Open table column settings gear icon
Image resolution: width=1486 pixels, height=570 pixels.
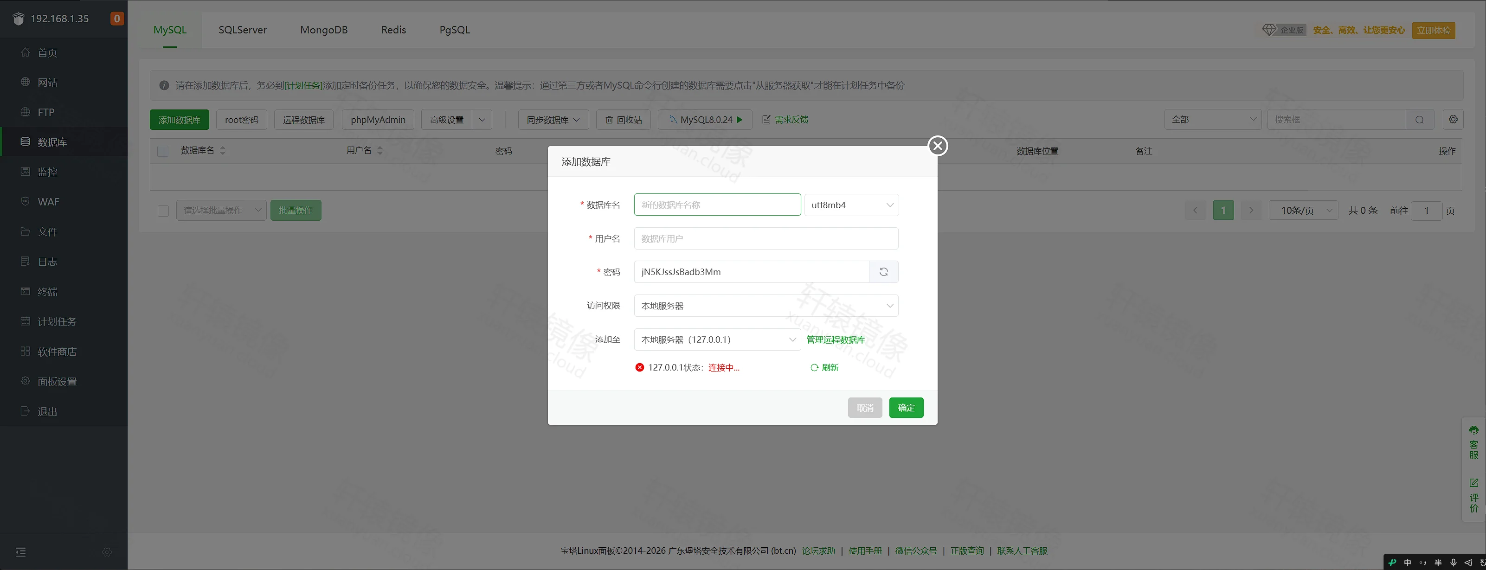(1453, 119)
